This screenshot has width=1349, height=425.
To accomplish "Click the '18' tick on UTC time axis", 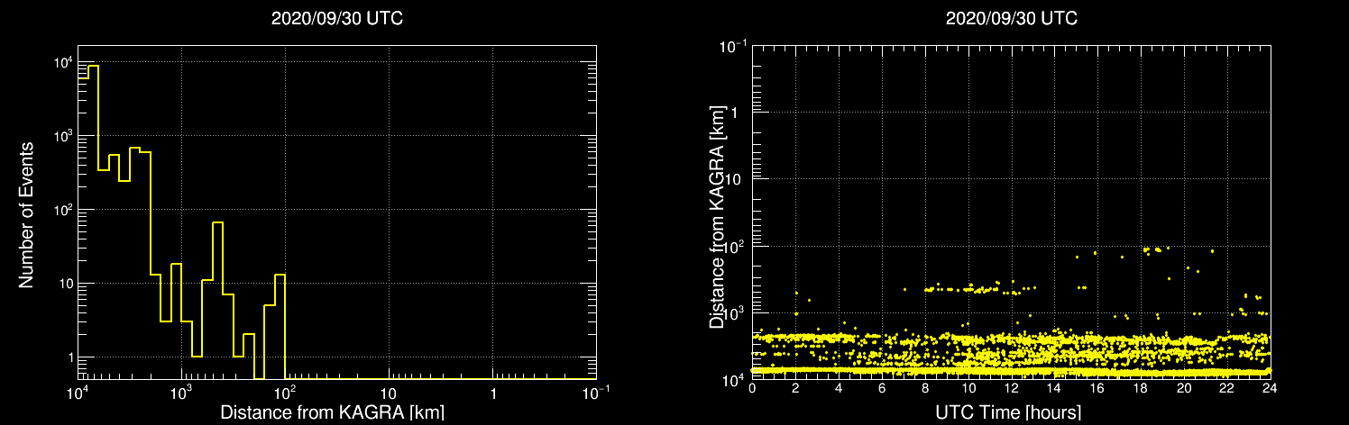I will (1141, 390).
